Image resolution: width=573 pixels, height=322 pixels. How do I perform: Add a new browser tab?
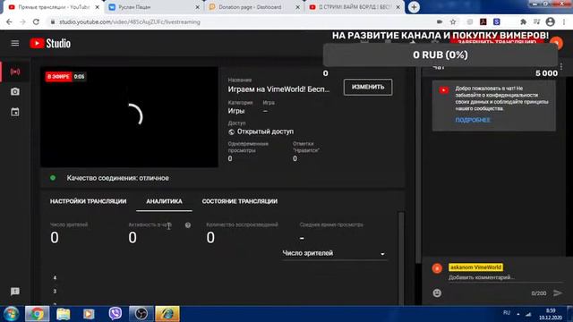pos(414,7)
